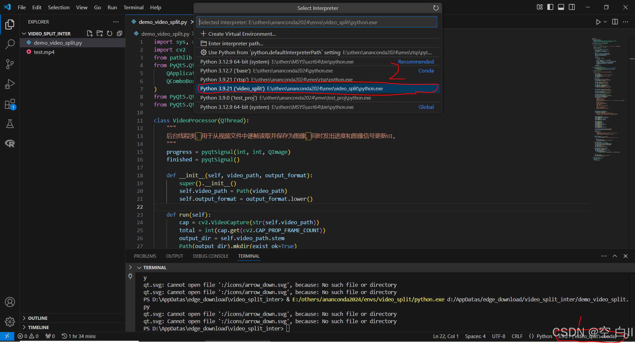Image resolution: width=635 pixels, height=343 pixels.
Task: Change UTF-8 file encoding
Action: pos(498,336)
